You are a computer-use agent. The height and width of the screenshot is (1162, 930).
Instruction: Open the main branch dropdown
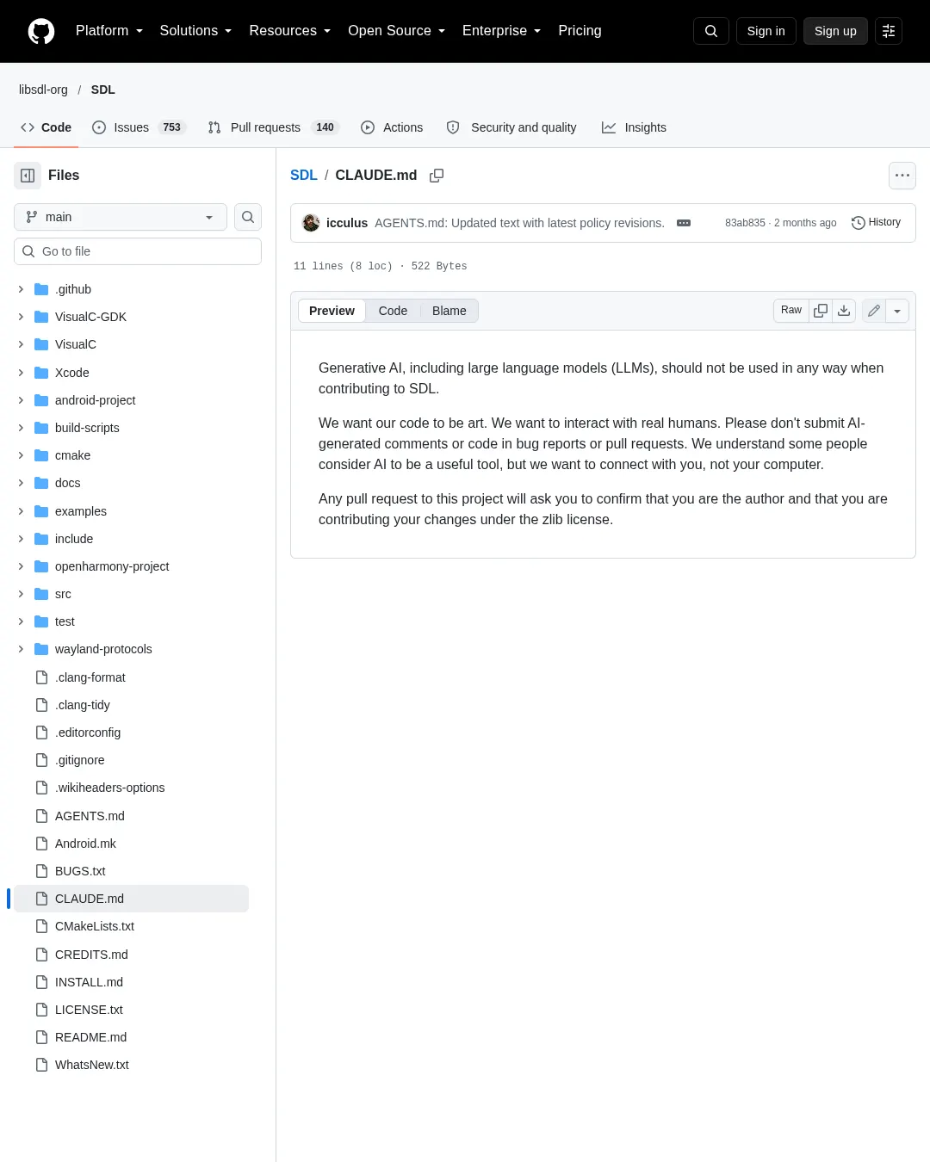coord(121,217)
